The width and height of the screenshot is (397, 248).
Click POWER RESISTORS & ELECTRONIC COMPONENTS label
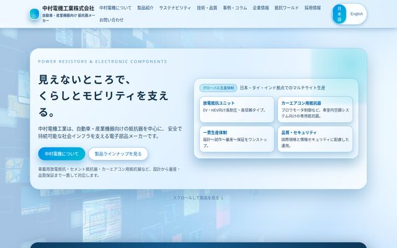tap(102, 61)
